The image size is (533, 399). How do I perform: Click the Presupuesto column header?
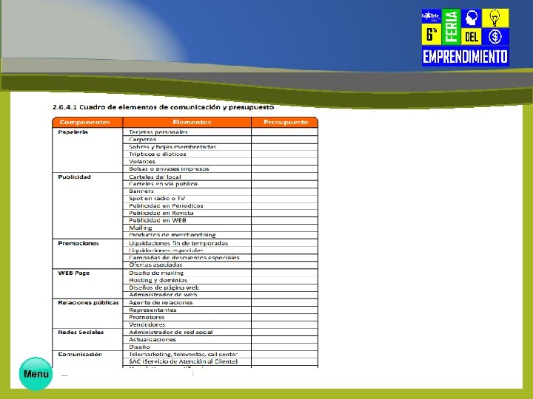click(286, 122)
